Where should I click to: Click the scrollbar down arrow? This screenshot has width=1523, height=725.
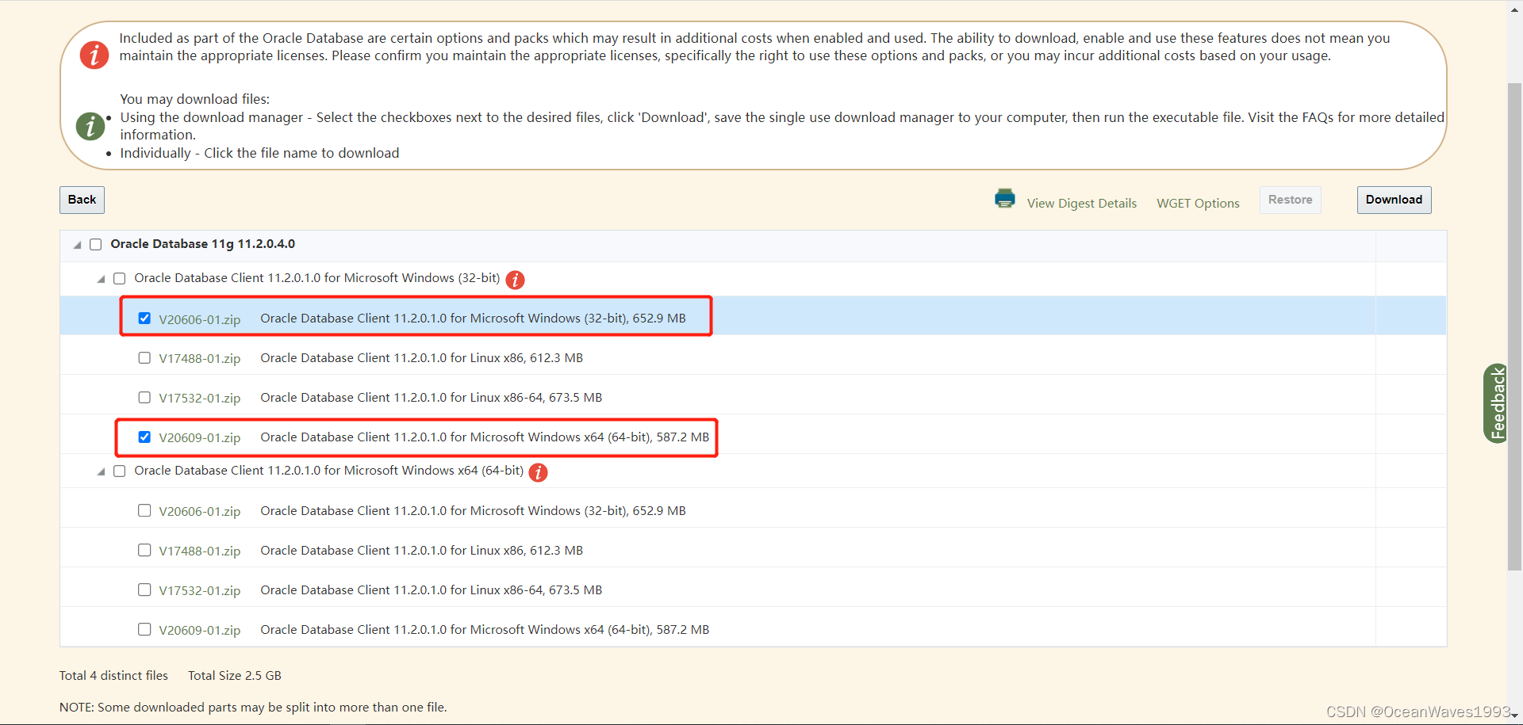1514,715
